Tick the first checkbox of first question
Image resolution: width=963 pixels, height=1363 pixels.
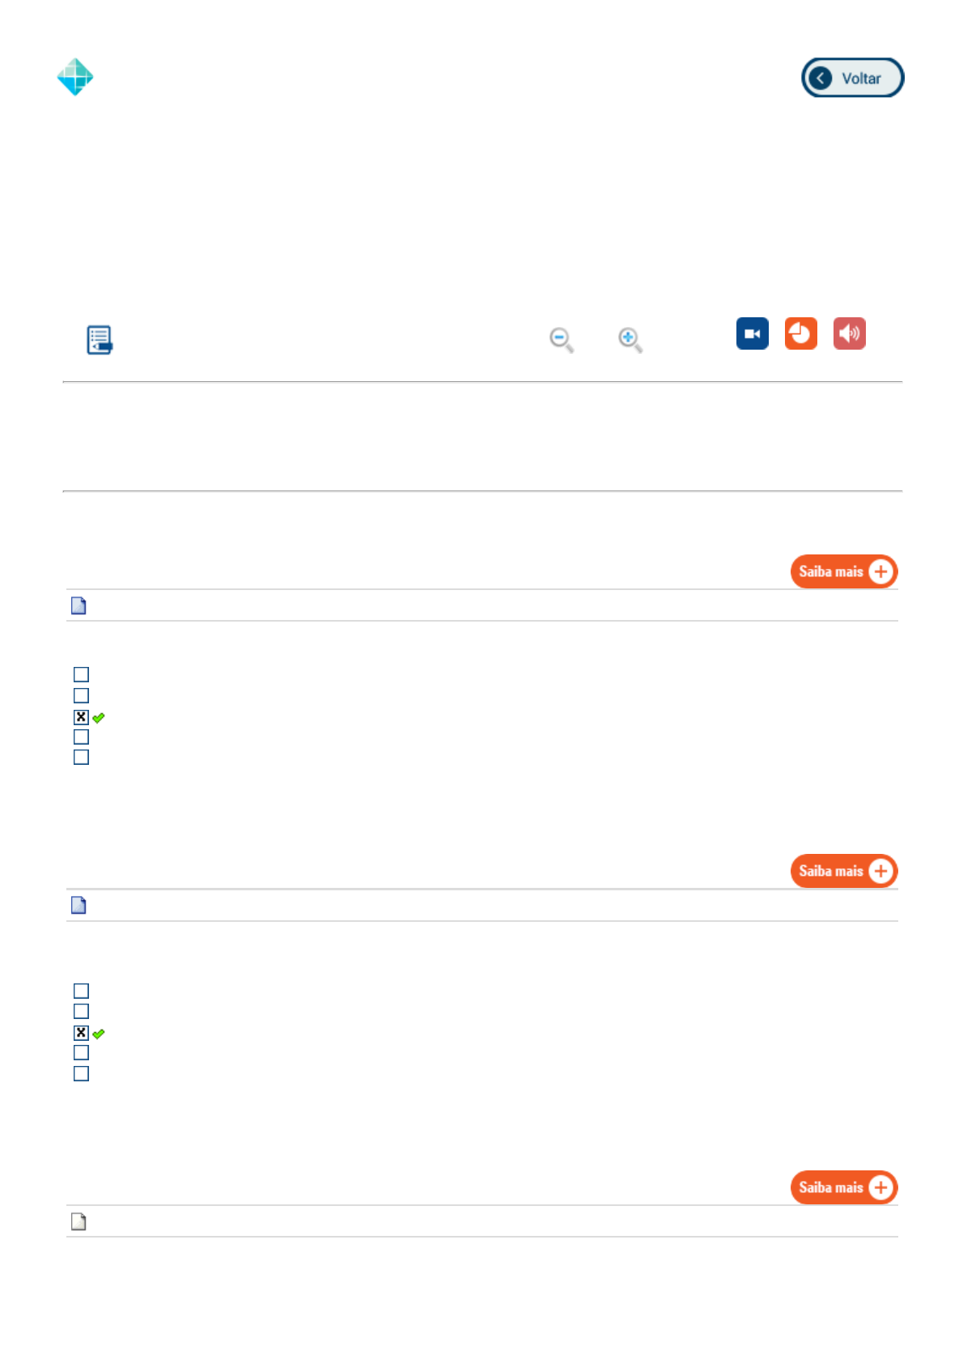click(81, 674)
